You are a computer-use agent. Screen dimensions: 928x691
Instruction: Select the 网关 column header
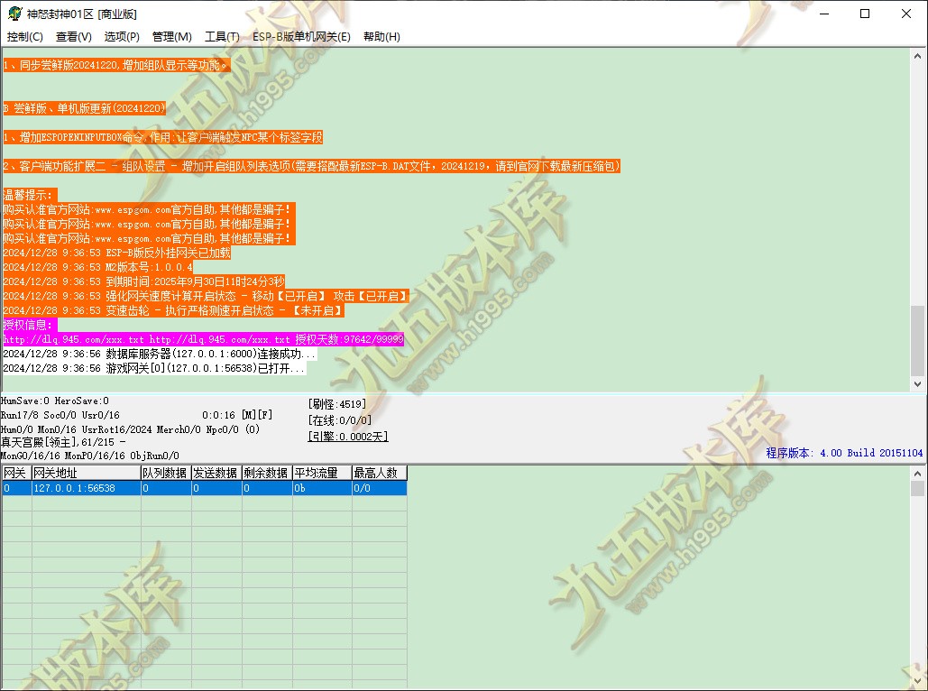click(16, 473)
